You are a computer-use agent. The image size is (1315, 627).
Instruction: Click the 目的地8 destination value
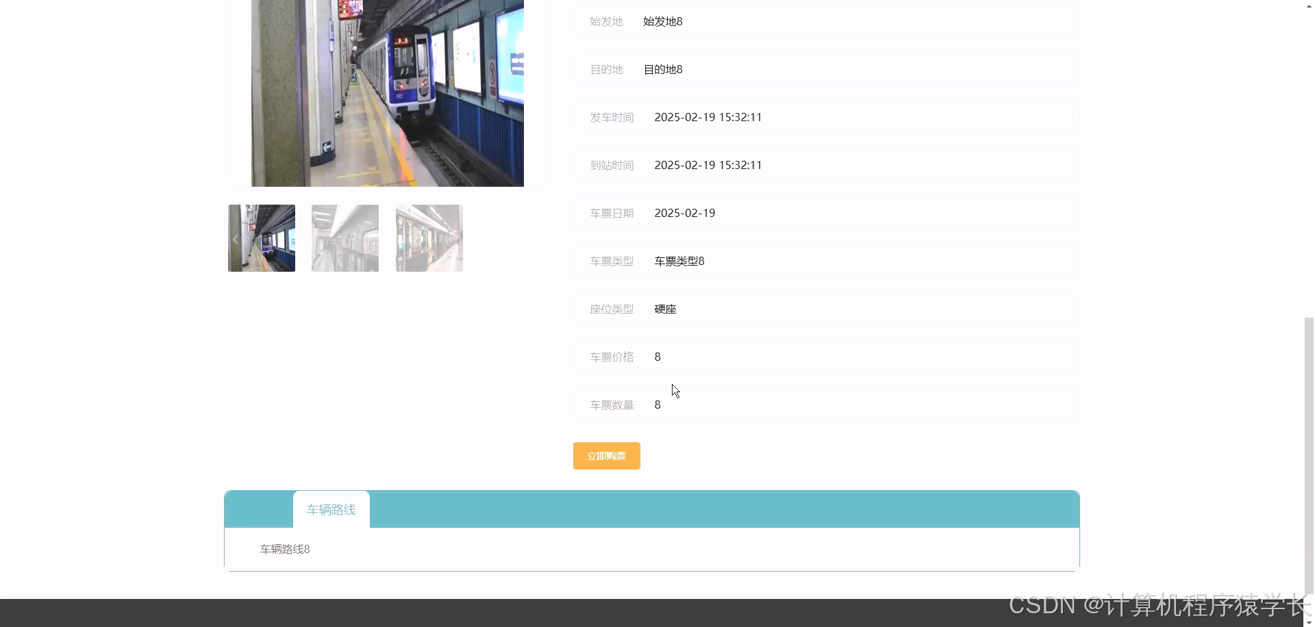click(x=663, y=69)
